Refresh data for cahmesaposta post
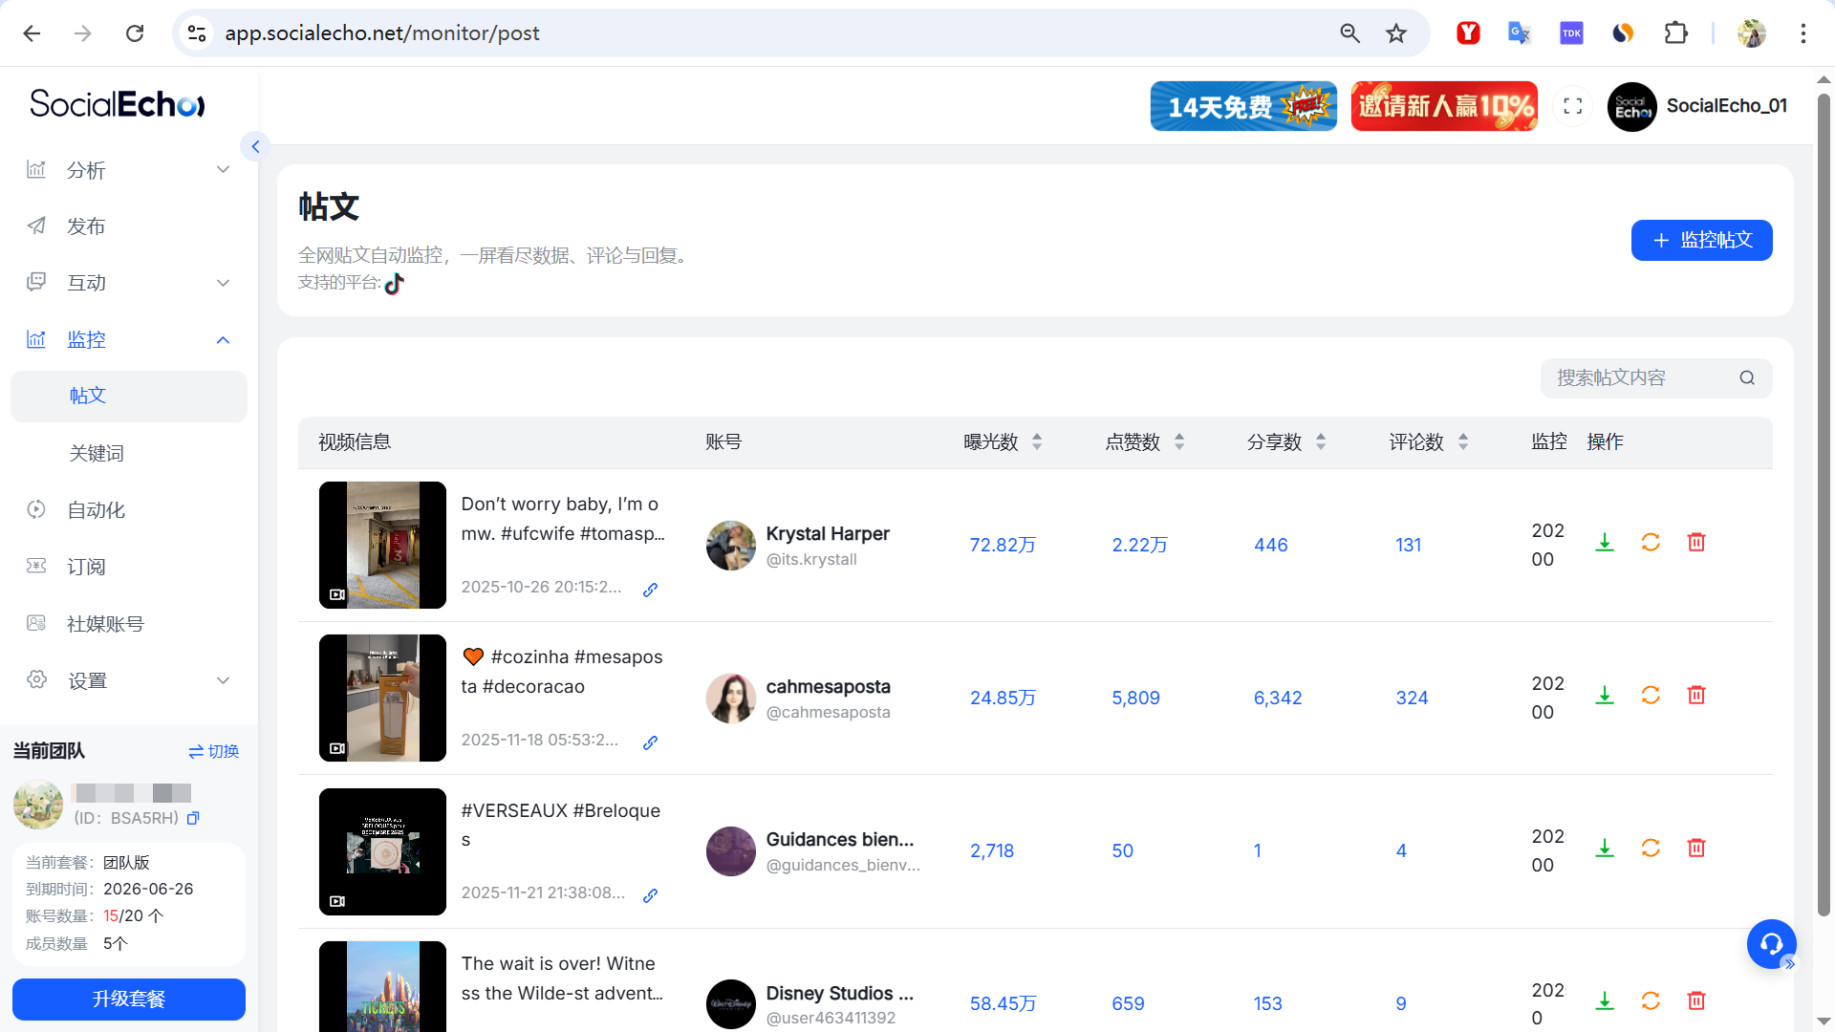The height and width of the screenshot is (1032, 1835). (1651, 696)
